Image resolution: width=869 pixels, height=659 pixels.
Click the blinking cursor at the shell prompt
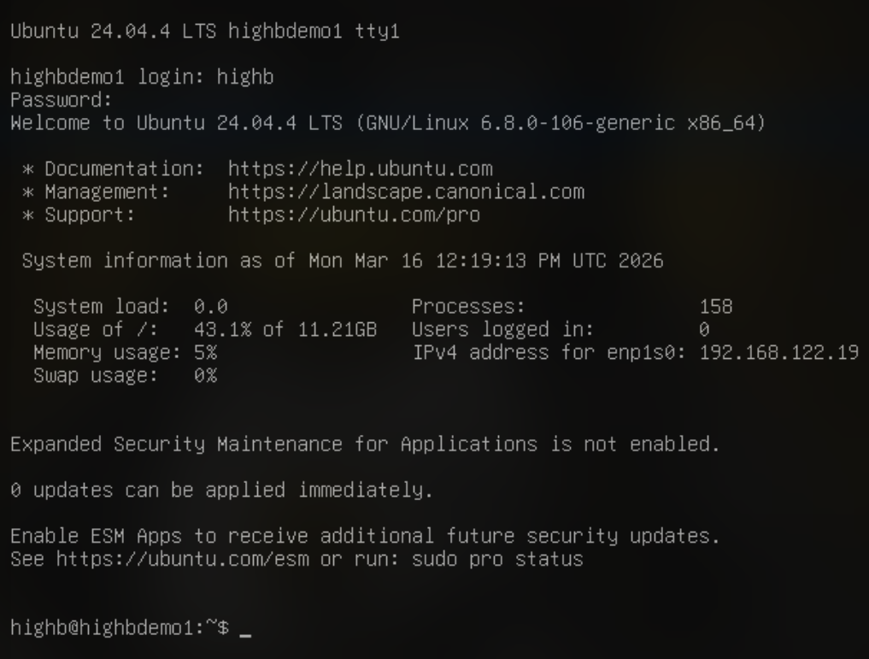point(246,633)
